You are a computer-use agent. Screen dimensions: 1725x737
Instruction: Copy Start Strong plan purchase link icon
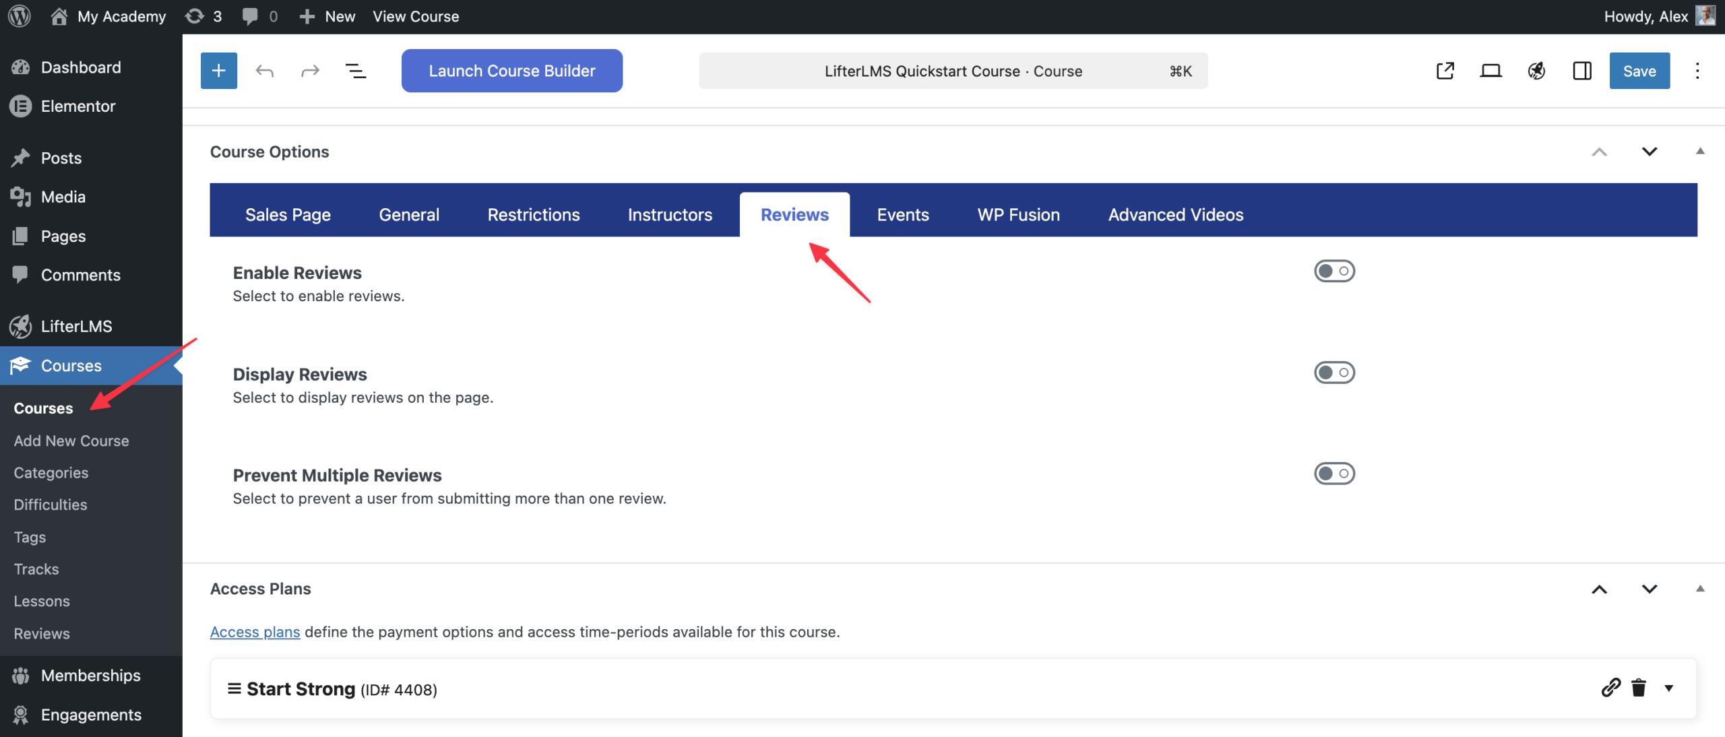(x=1611, y=688)
